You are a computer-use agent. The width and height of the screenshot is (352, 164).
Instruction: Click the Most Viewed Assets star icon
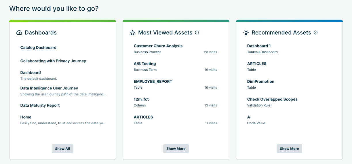point(132,33)
